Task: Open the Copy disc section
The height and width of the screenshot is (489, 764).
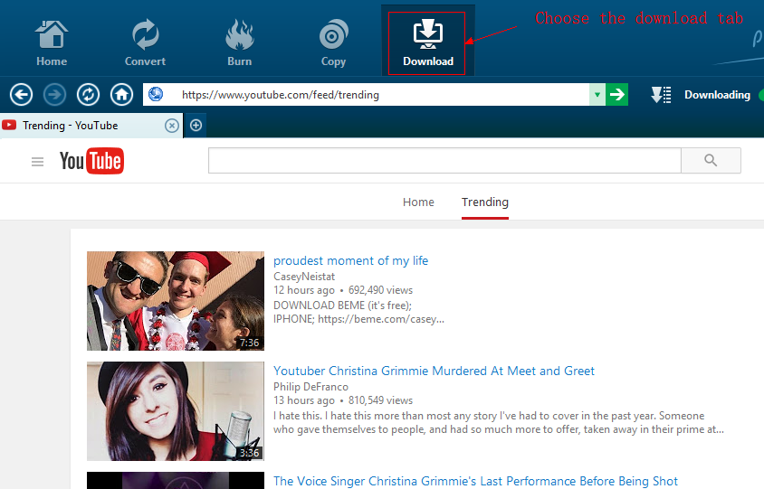Action: tap(333, 42)
